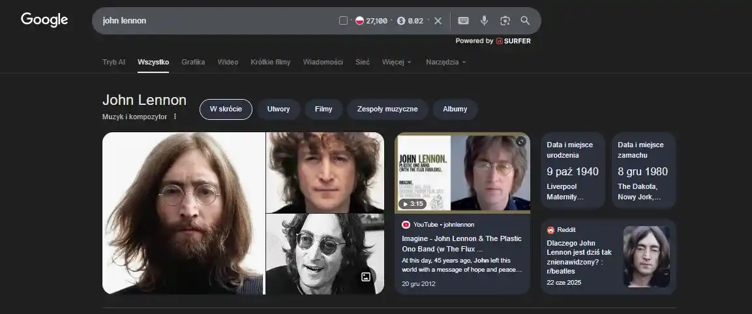Image resolution: width=752 pixels, height=314 pixels.
Task: Select the W skrócie chip
Action: click(226, 109)
